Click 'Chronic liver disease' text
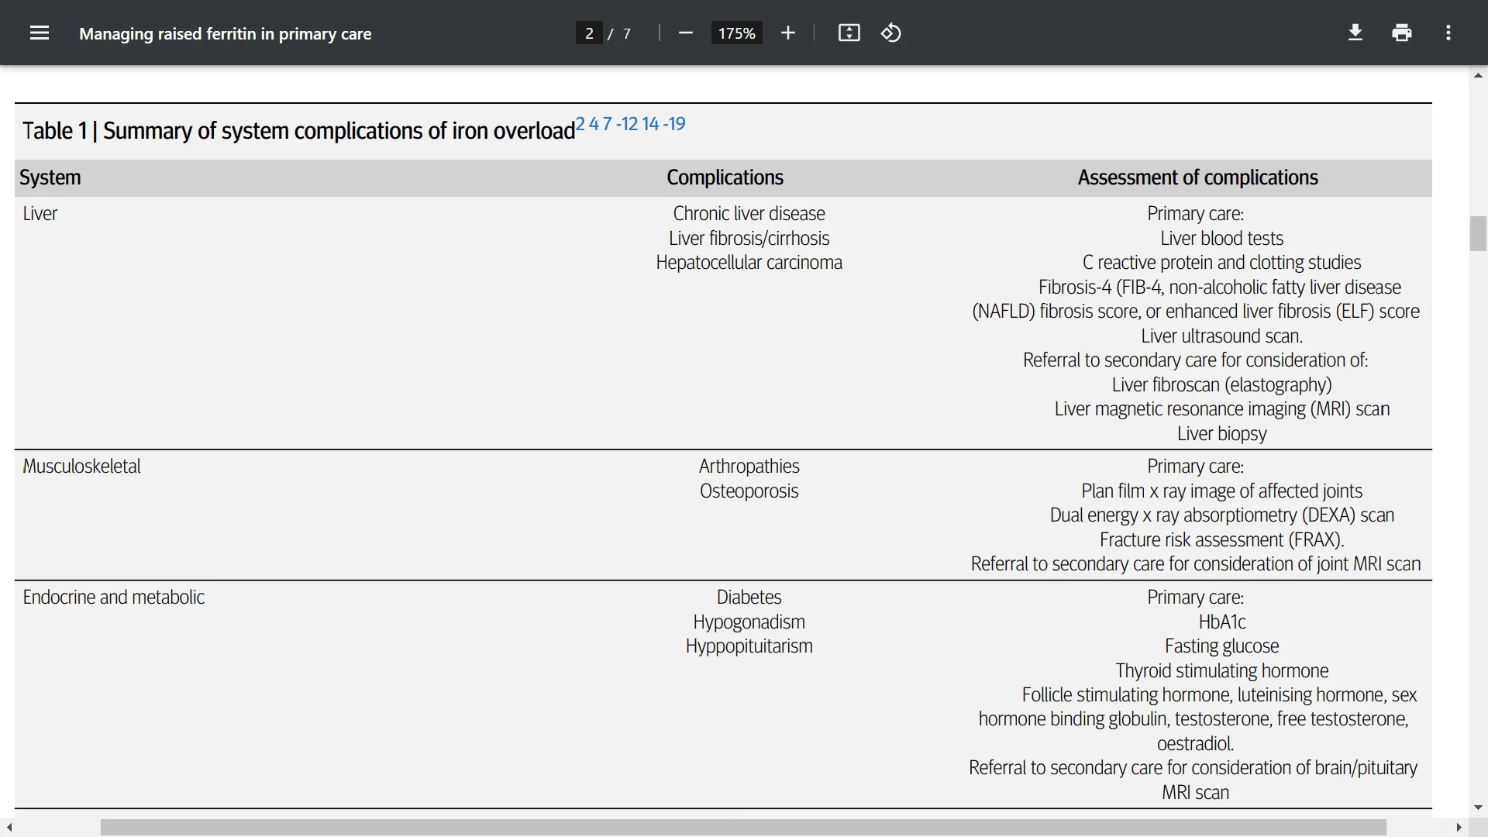 [749, 213]
